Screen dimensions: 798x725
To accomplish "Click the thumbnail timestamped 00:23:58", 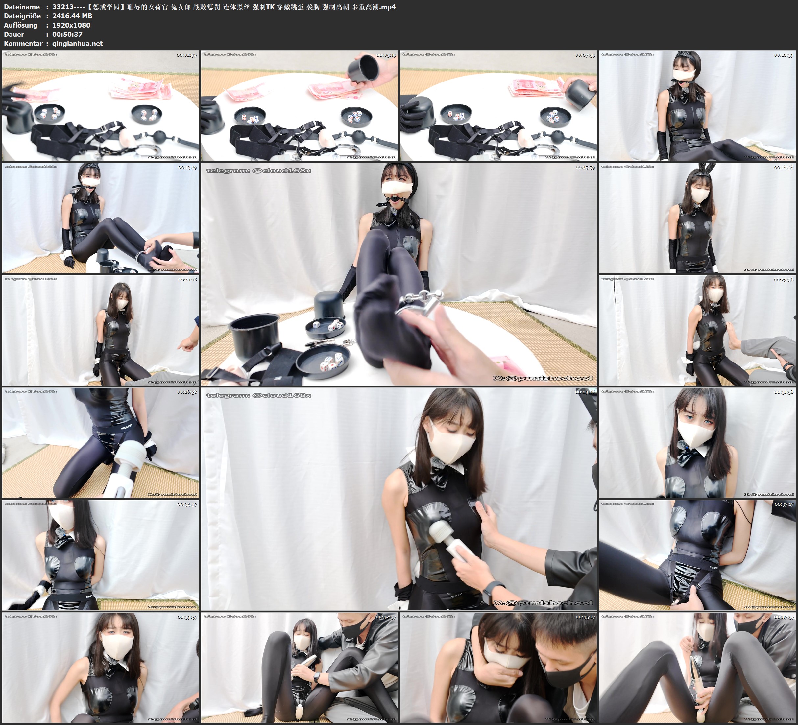I will [x=697, y=330].
